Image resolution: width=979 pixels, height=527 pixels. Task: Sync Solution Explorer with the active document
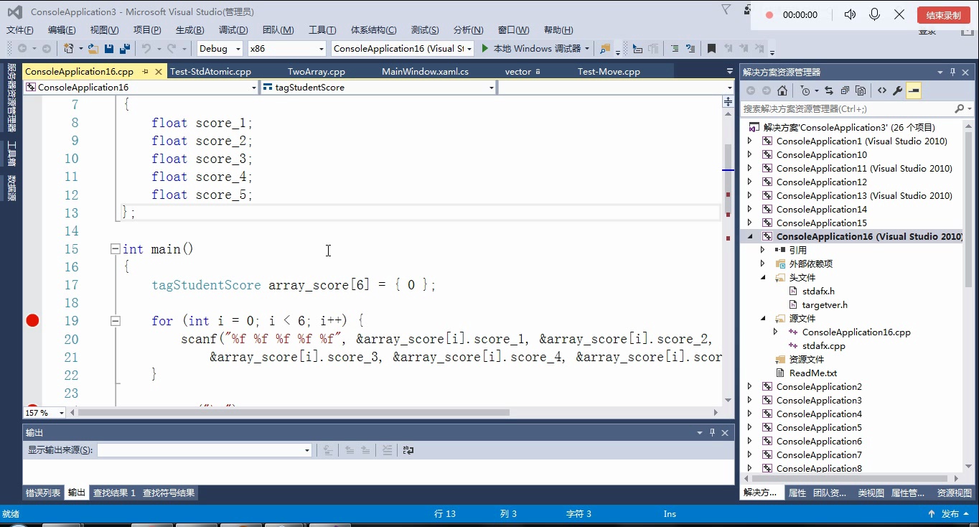coord(829,90)
